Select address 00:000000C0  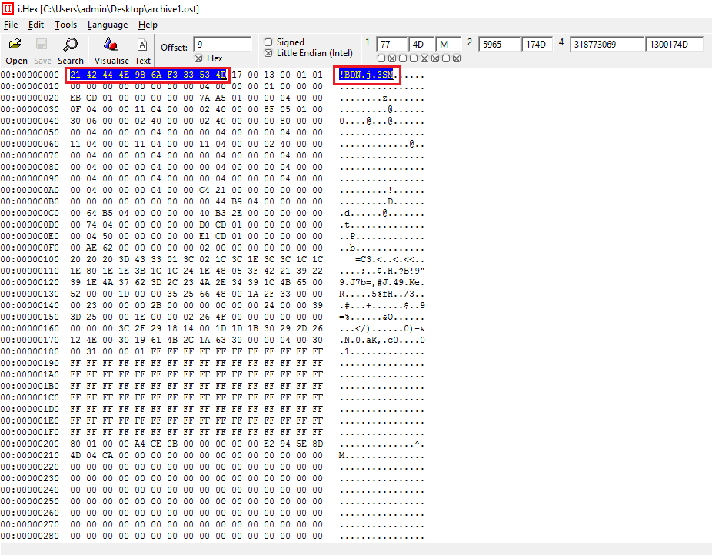pyautogui.click(x=30, y=213)
